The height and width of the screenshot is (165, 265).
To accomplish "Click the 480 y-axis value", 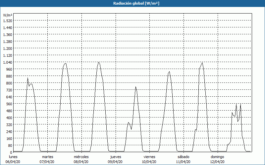I will click(9, 111).
